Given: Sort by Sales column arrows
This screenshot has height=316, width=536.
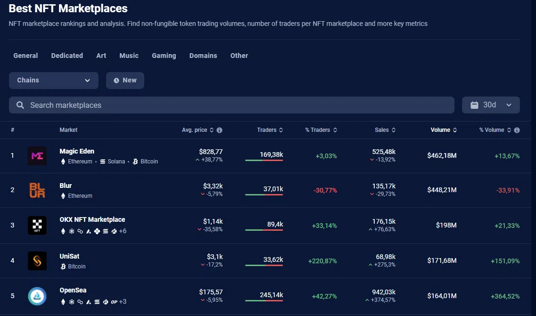Looking at the screenshot, I should coord(394,130).
